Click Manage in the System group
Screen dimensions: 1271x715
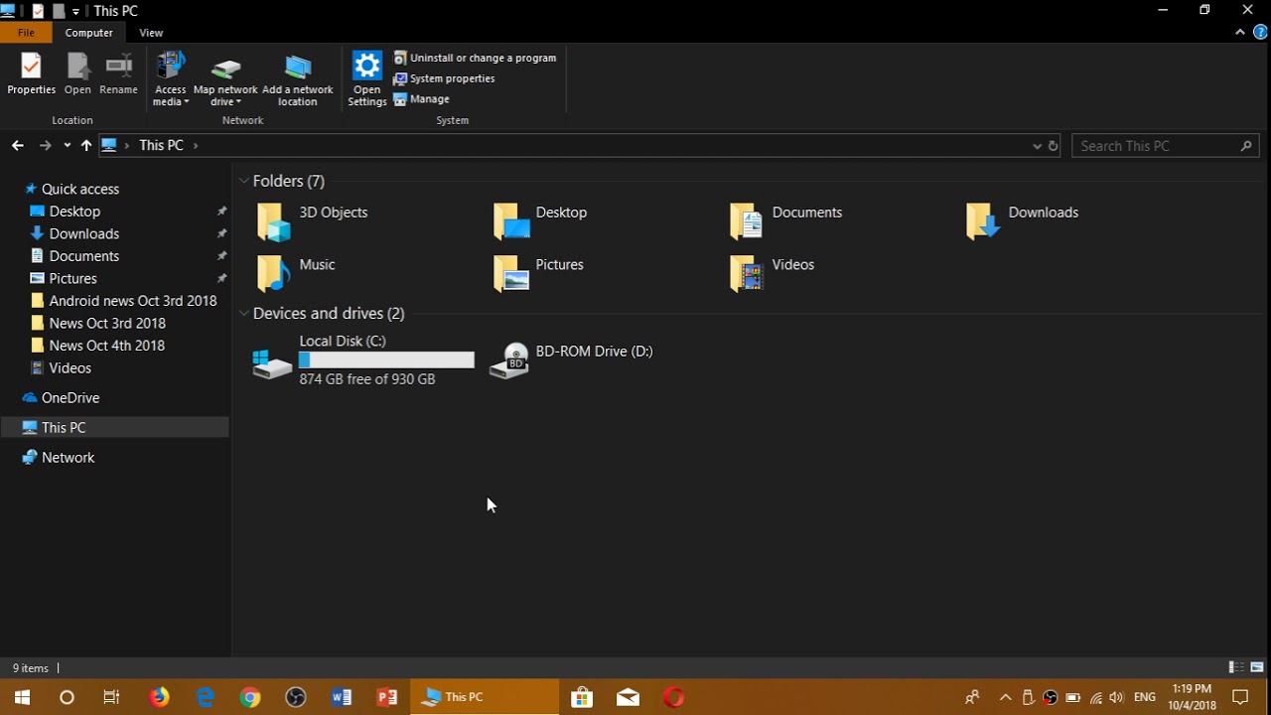(422, 99)
